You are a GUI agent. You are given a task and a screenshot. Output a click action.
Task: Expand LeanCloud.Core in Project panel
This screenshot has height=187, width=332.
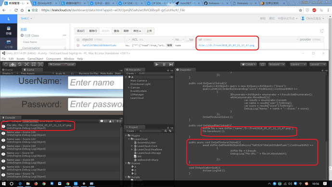click(132, 146)
